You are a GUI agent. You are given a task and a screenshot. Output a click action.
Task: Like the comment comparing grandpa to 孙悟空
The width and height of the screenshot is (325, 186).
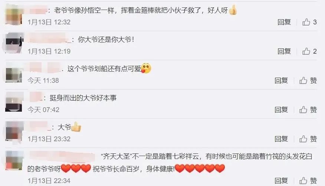309,22
